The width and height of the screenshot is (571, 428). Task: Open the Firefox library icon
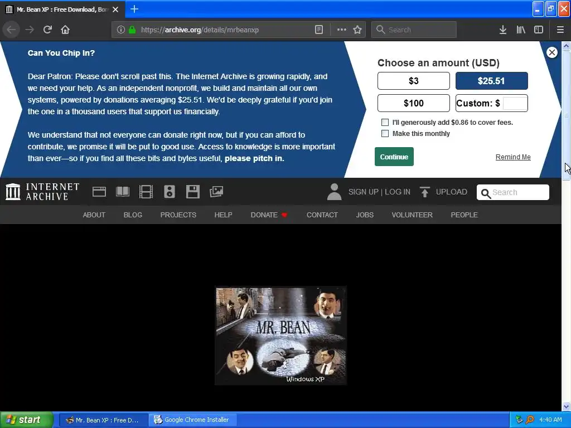[x=521, y=30]
